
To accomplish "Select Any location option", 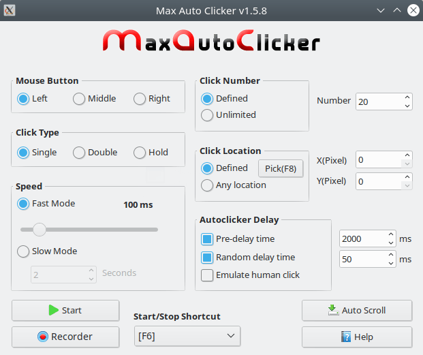I will [x=234, y=185].
